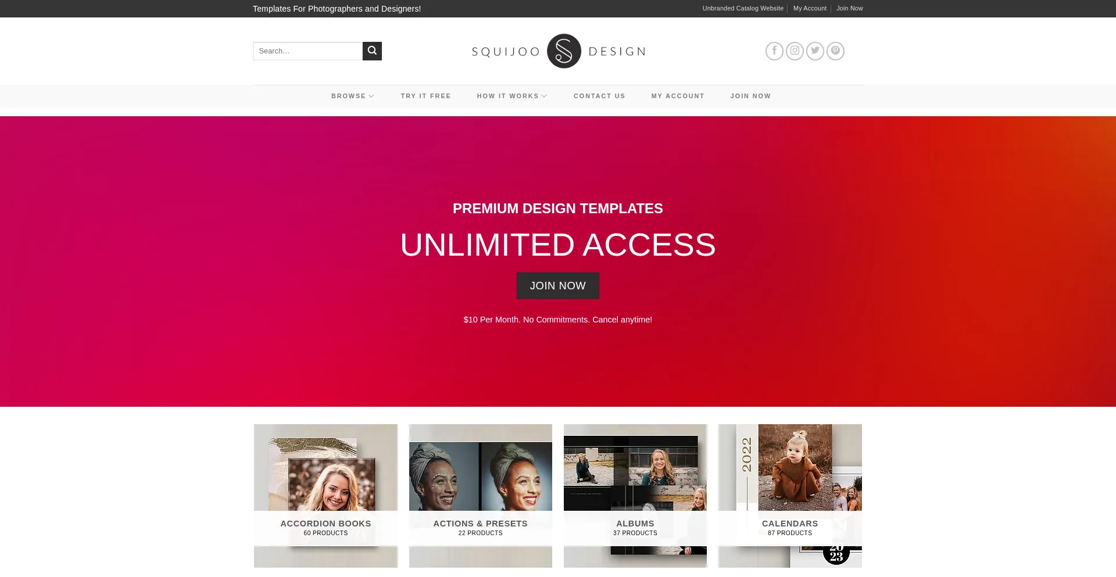Screen dimensions: 1116x577
Task: Open the Pinterest social icon
Action: coord(835,51)
